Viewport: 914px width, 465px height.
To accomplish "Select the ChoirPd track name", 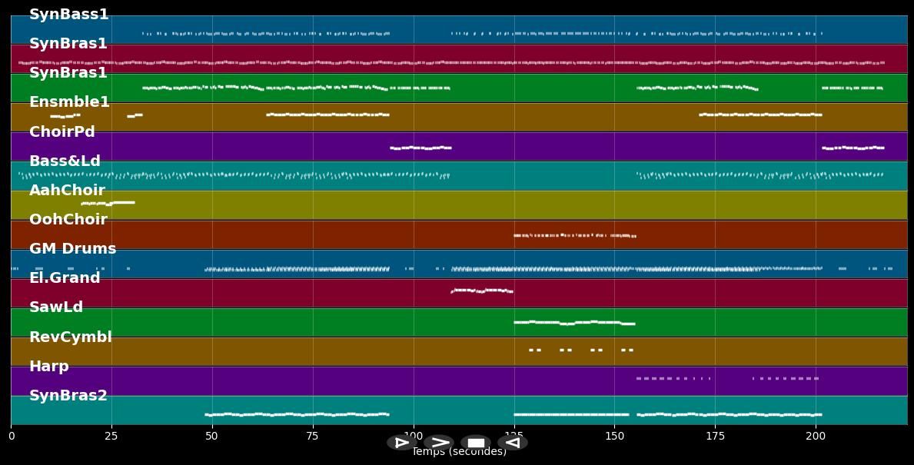I will point(62,132).
